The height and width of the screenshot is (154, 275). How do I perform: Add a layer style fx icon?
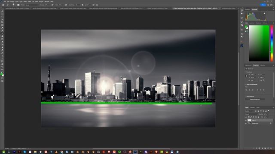257,148
